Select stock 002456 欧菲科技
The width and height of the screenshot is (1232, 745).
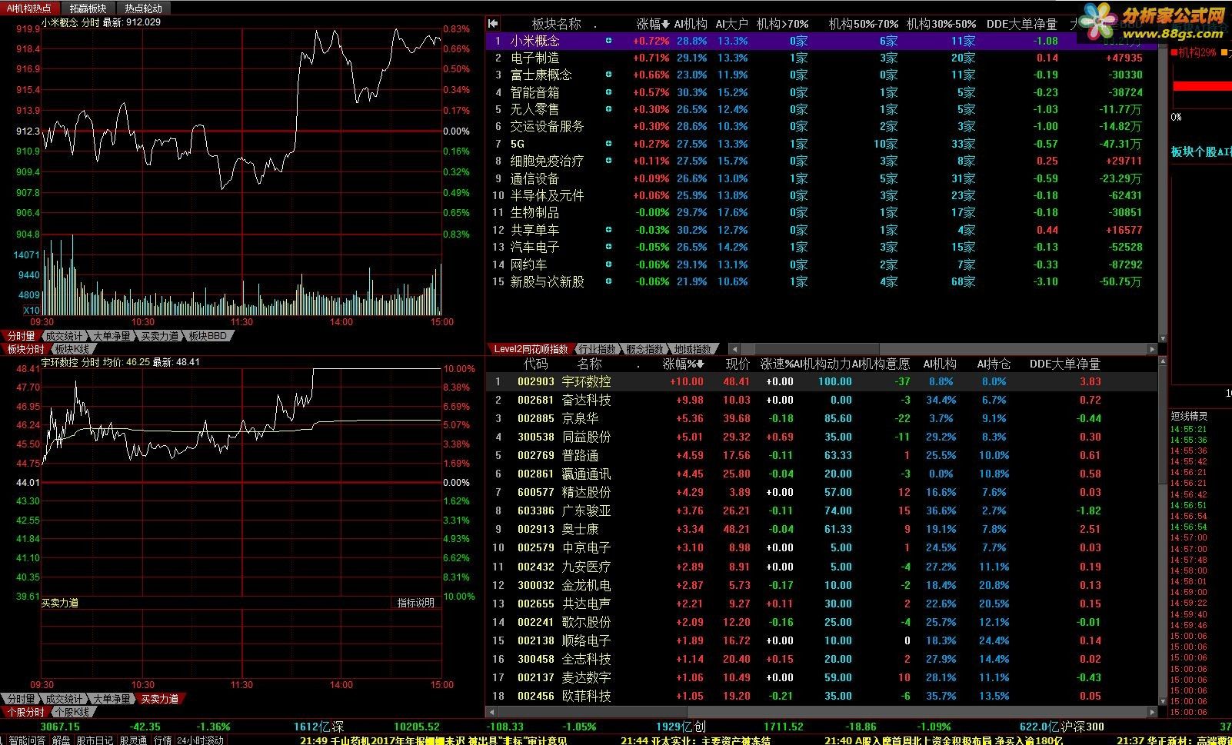tap(821, 696)
